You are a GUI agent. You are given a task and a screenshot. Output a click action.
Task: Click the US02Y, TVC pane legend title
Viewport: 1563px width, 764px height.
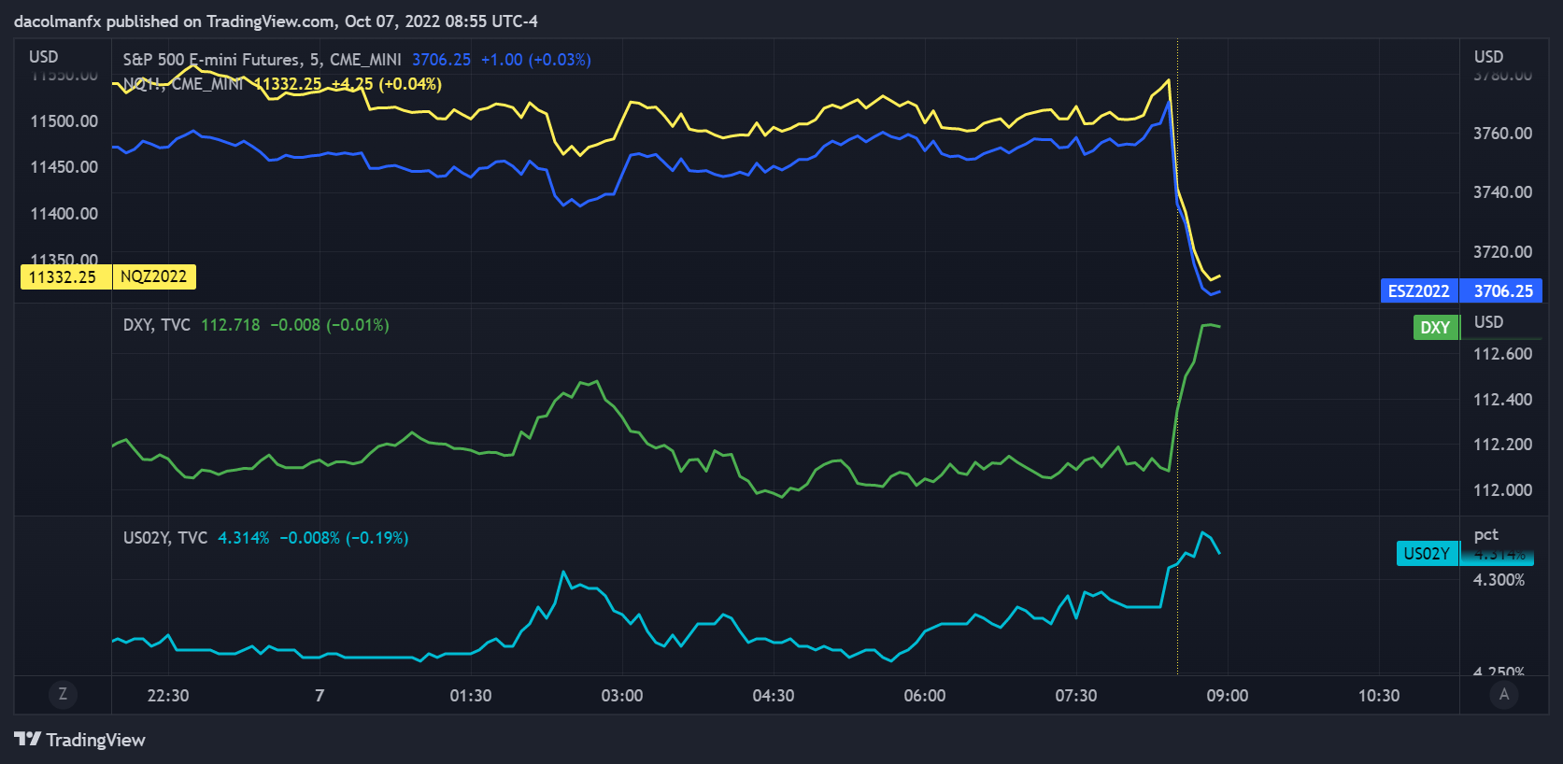click(165, 538)
